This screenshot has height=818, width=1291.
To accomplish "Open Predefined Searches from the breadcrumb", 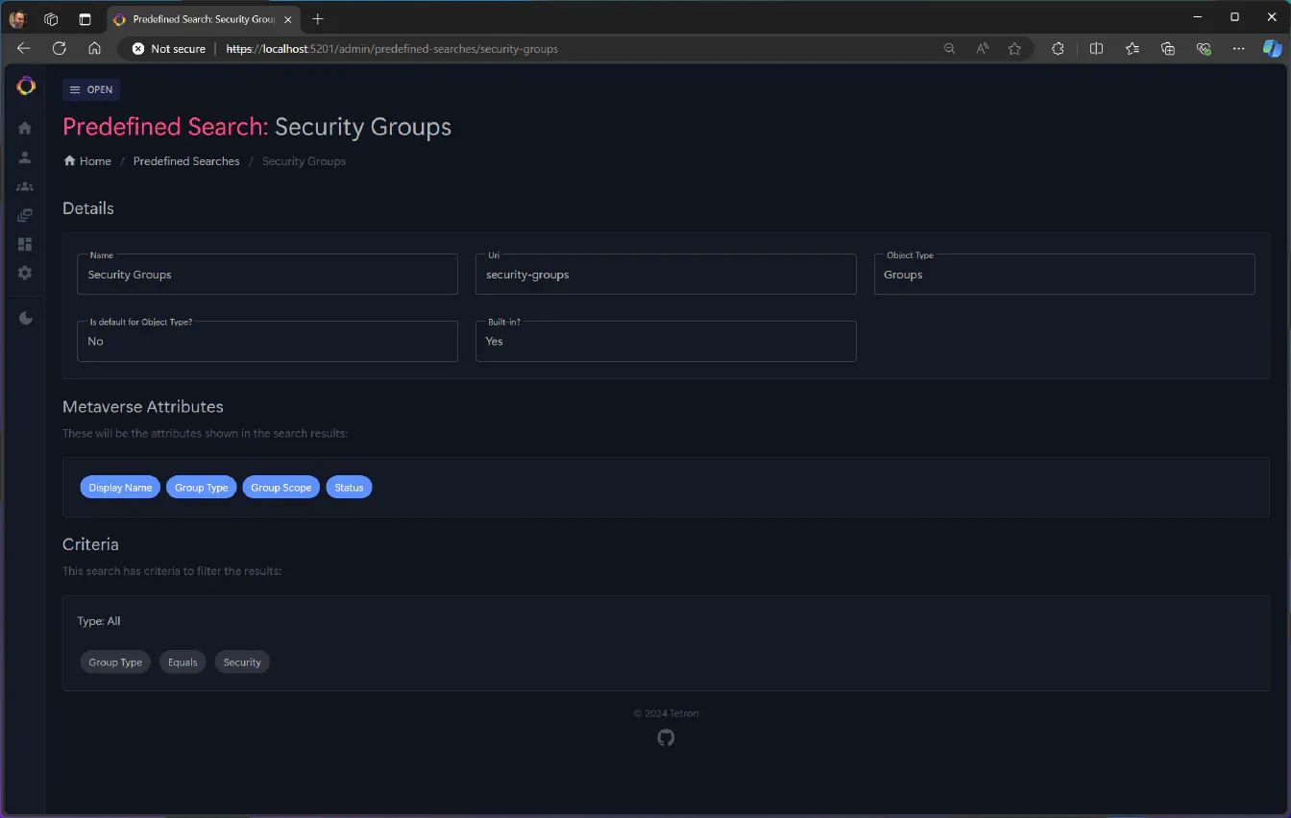I will (x=186, y=160).
